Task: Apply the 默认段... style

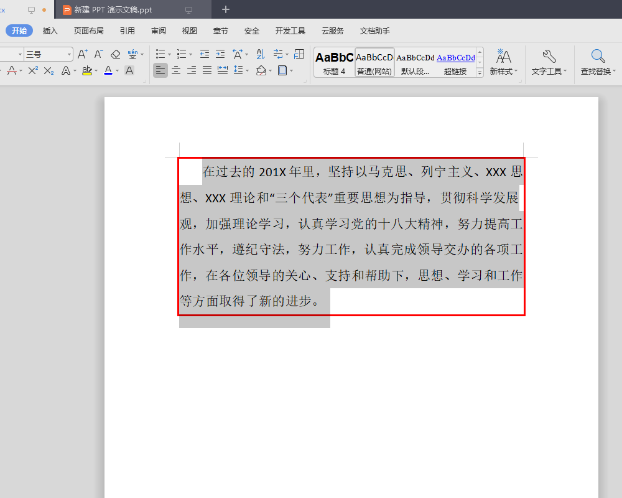Action: click(x=415, y=62)
